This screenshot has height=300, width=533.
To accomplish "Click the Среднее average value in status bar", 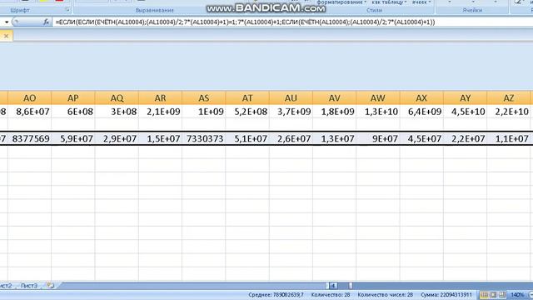I will click(276, 294).
